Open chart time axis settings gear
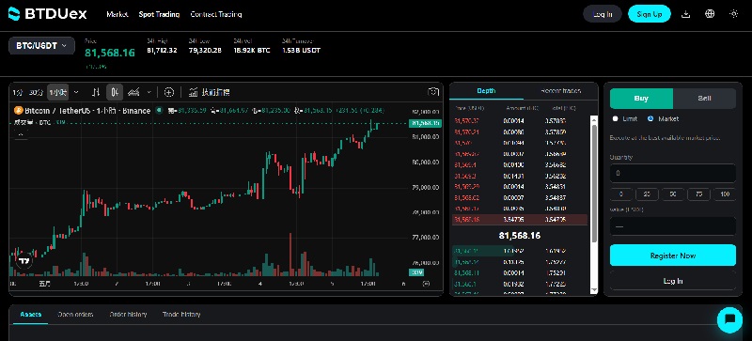Image resolution: width=752 pixels, height=341 pixels. click(426, 284)
